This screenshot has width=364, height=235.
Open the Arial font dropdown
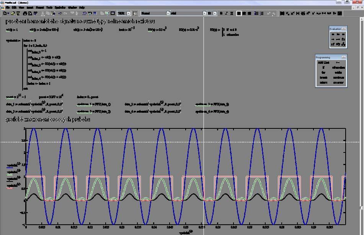(x=204, y=13)
